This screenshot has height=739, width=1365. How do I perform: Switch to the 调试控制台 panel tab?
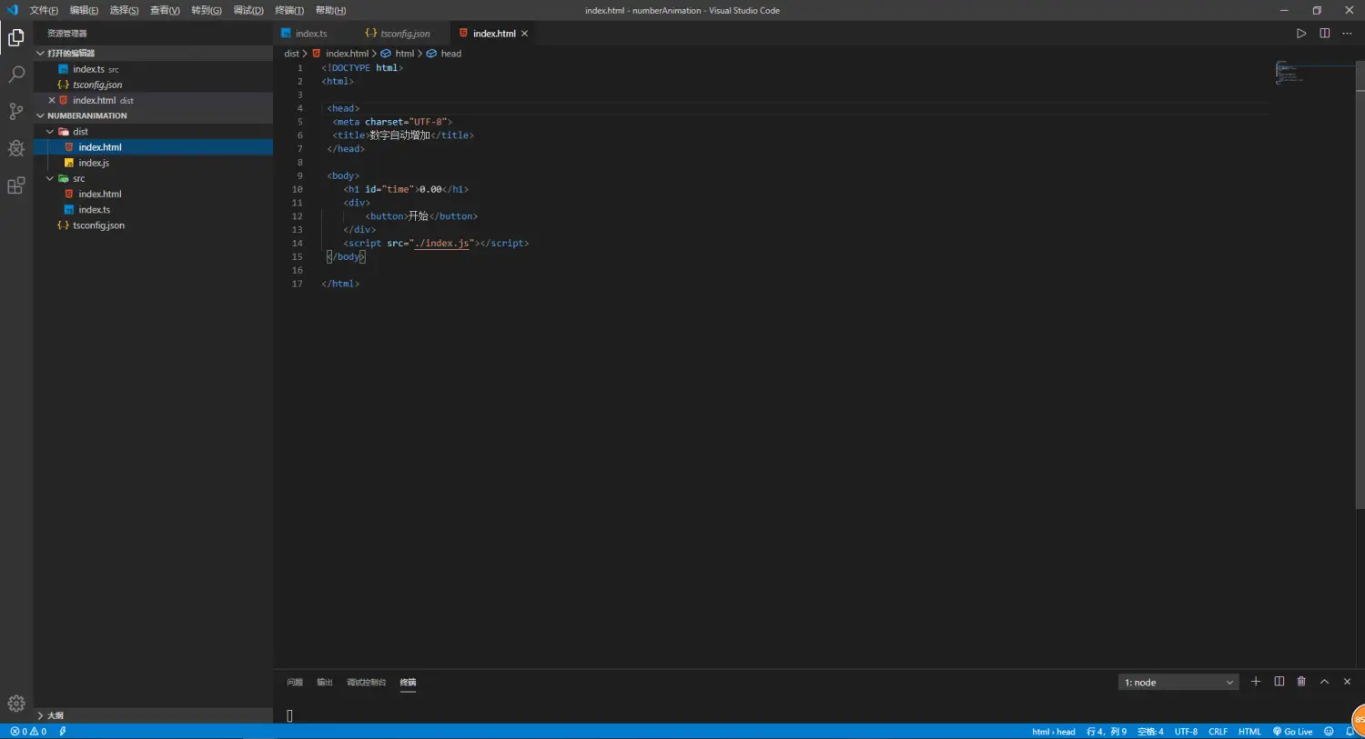[366, 682]
